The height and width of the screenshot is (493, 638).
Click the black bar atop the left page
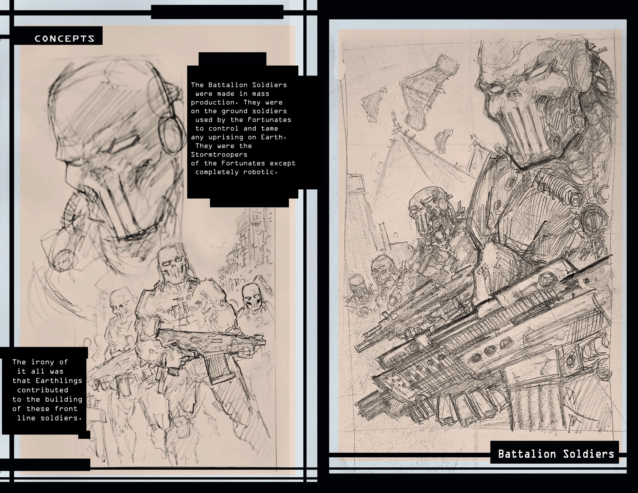click(217, 12)
